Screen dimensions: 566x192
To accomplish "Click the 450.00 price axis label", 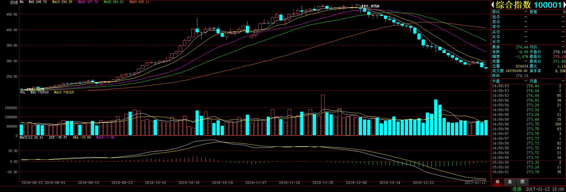I will [12, 14].
